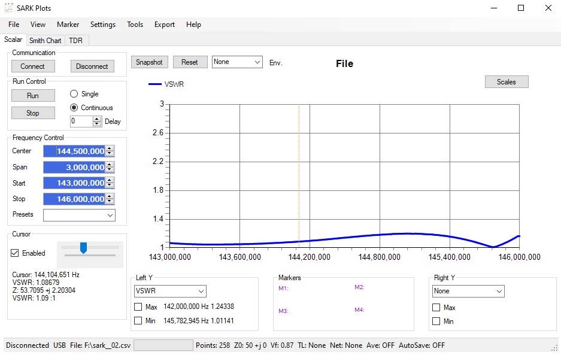Click the Stop frequency spinner arrows
Viewport: 561px width, 355px height.
click(x=110, y=199)
